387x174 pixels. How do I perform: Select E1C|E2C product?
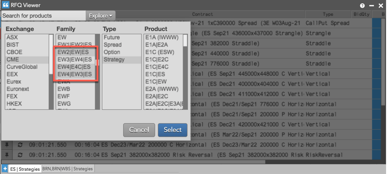point(163,60)
